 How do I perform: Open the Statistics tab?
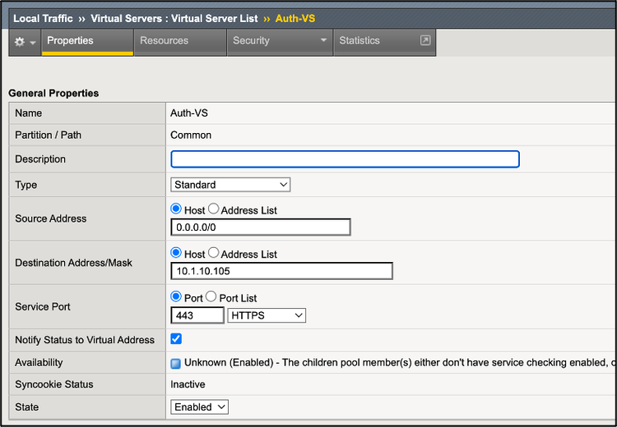(x=360, y=40)
